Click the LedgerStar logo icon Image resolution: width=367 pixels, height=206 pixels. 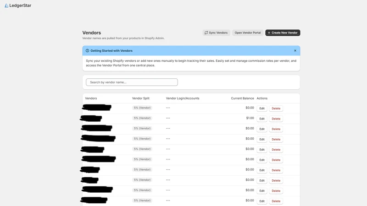click(x=6, y=5)
